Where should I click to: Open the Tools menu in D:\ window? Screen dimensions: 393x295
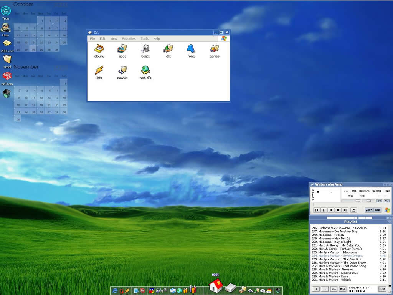[x=144, y=39]
